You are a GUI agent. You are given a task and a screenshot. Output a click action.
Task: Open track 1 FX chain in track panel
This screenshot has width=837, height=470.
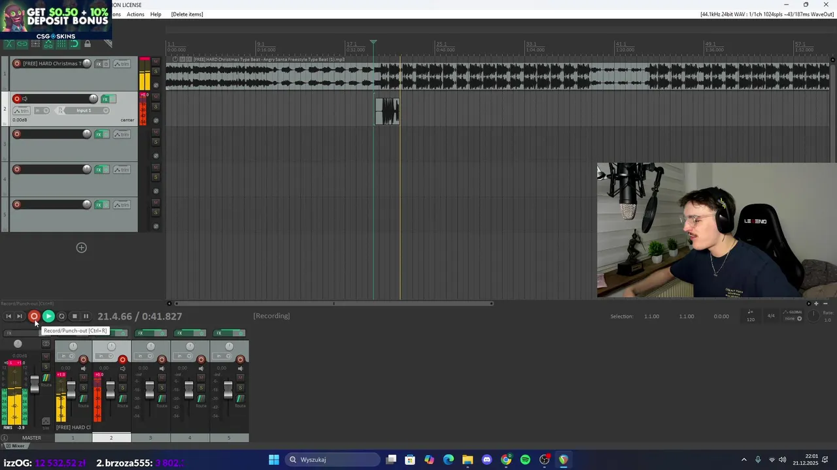(x=99, y=64)
